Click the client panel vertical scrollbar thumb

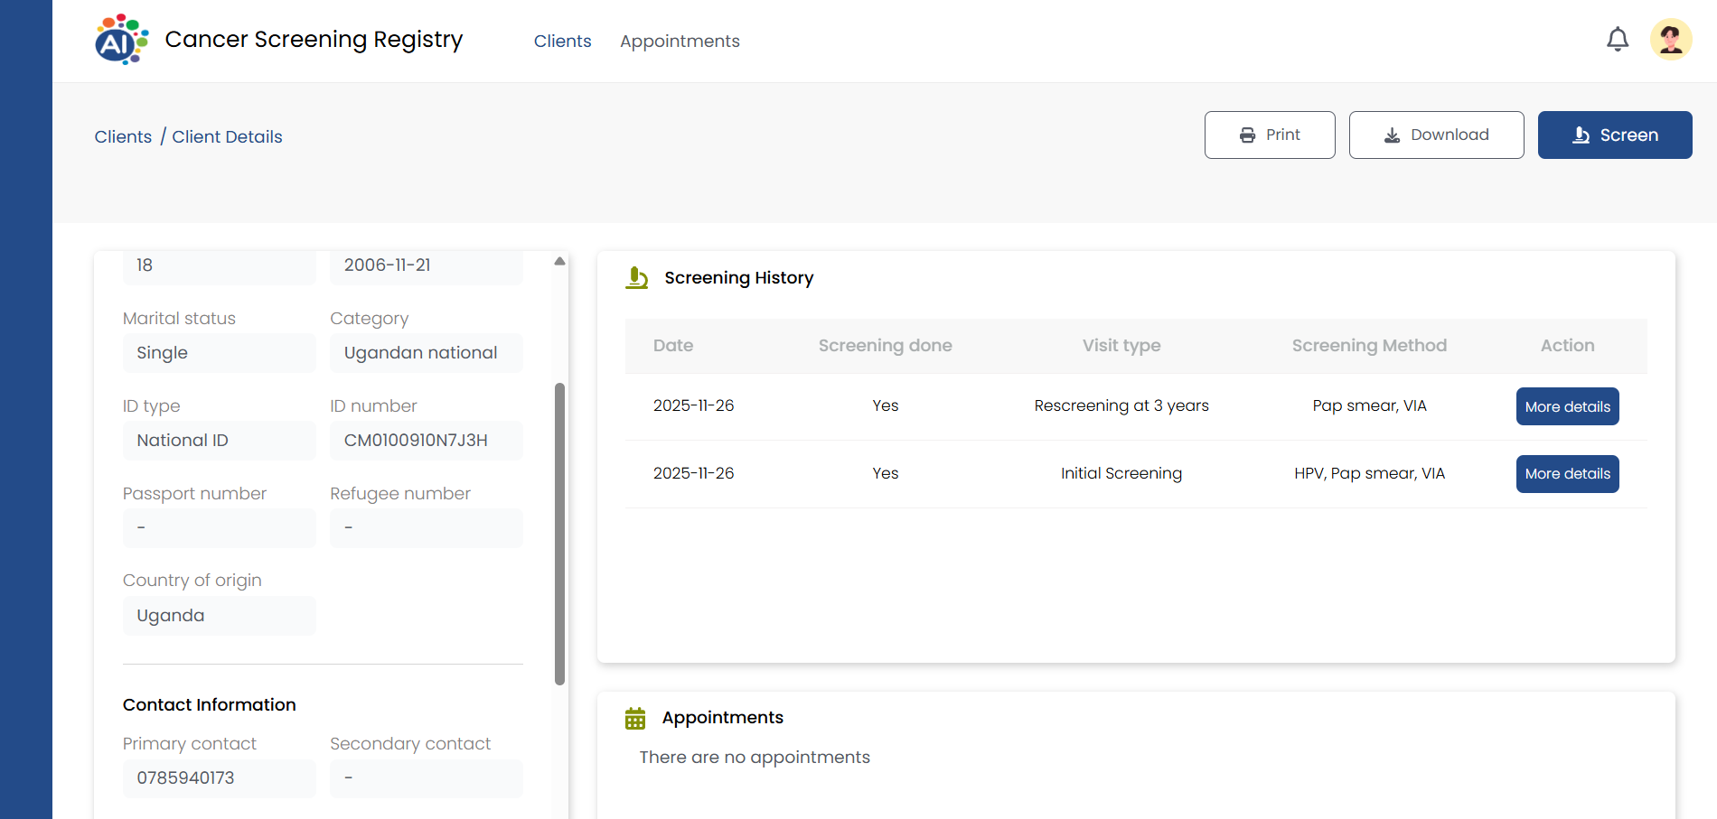click(559, 533)
